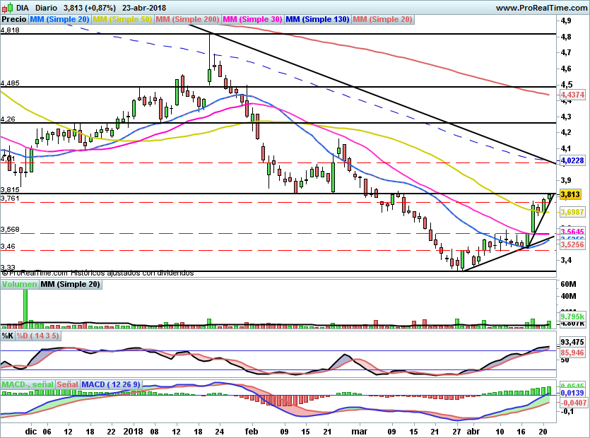
Task: Click the MM (Simple 200) indicator label
Action: (x=187, y=20)
